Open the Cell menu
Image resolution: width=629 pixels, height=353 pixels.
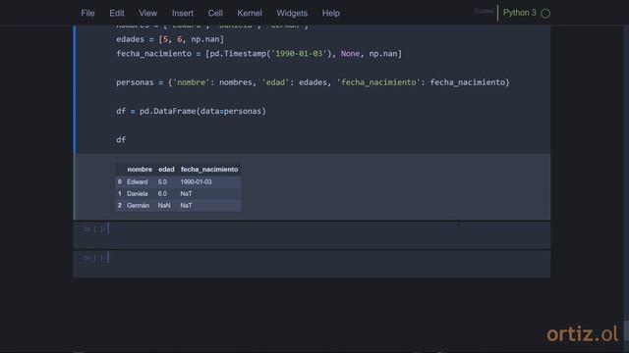[x=215, y=13]
